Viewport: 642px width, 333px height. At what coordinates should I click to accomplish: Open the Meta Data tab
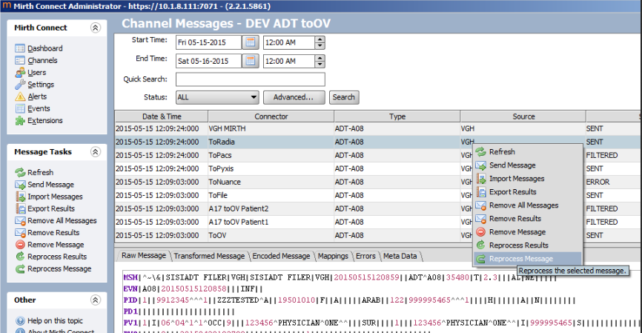point(400,256)
